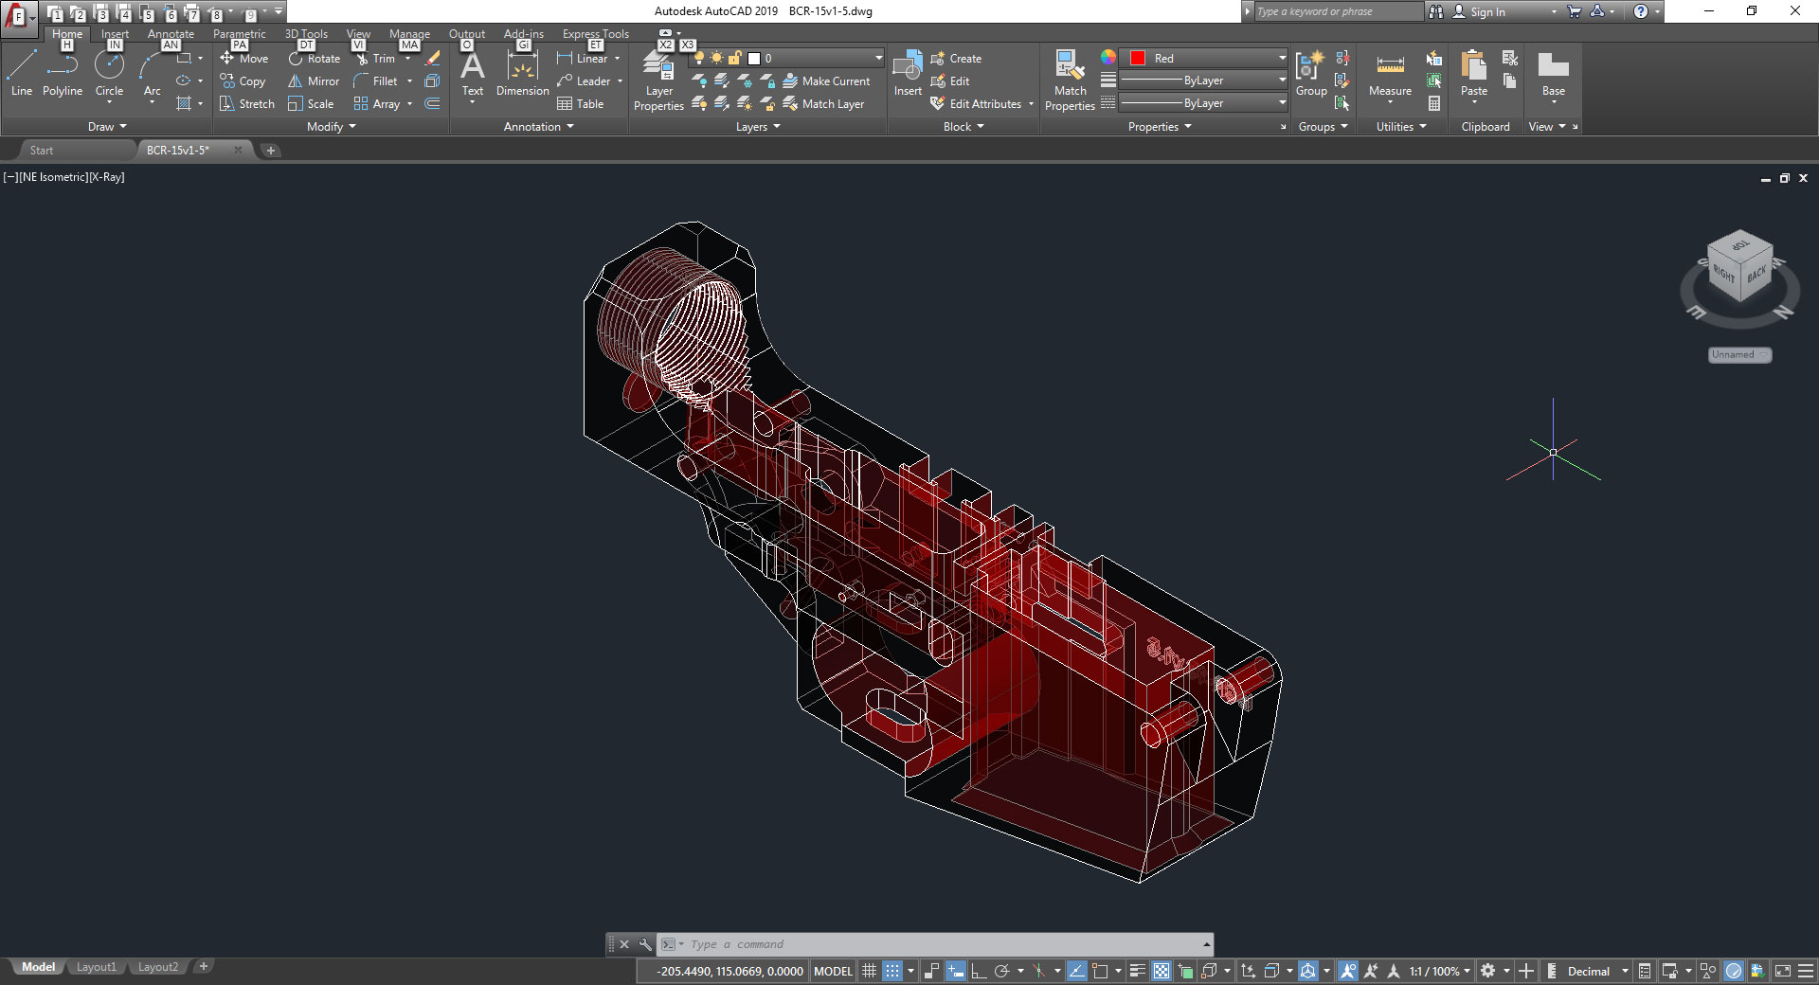1819x985 pixels.
Task: Toggle snap mode in status bar
Action: [892, 971]
